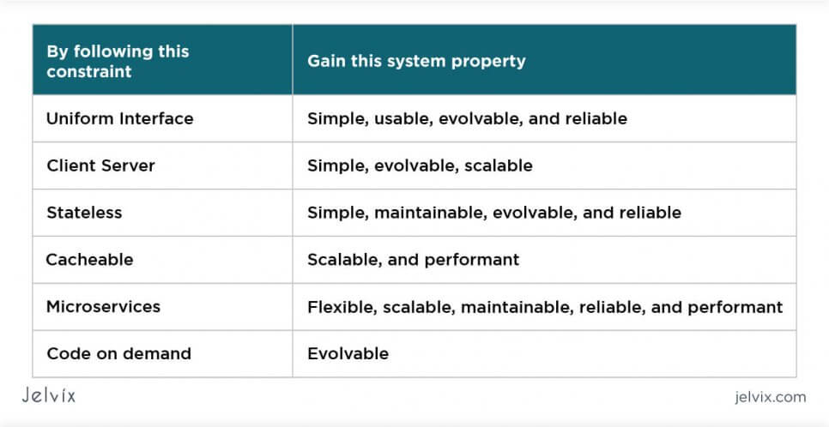Open the jelvix.com link
The image size is (829, 427).
click(771, 397)
